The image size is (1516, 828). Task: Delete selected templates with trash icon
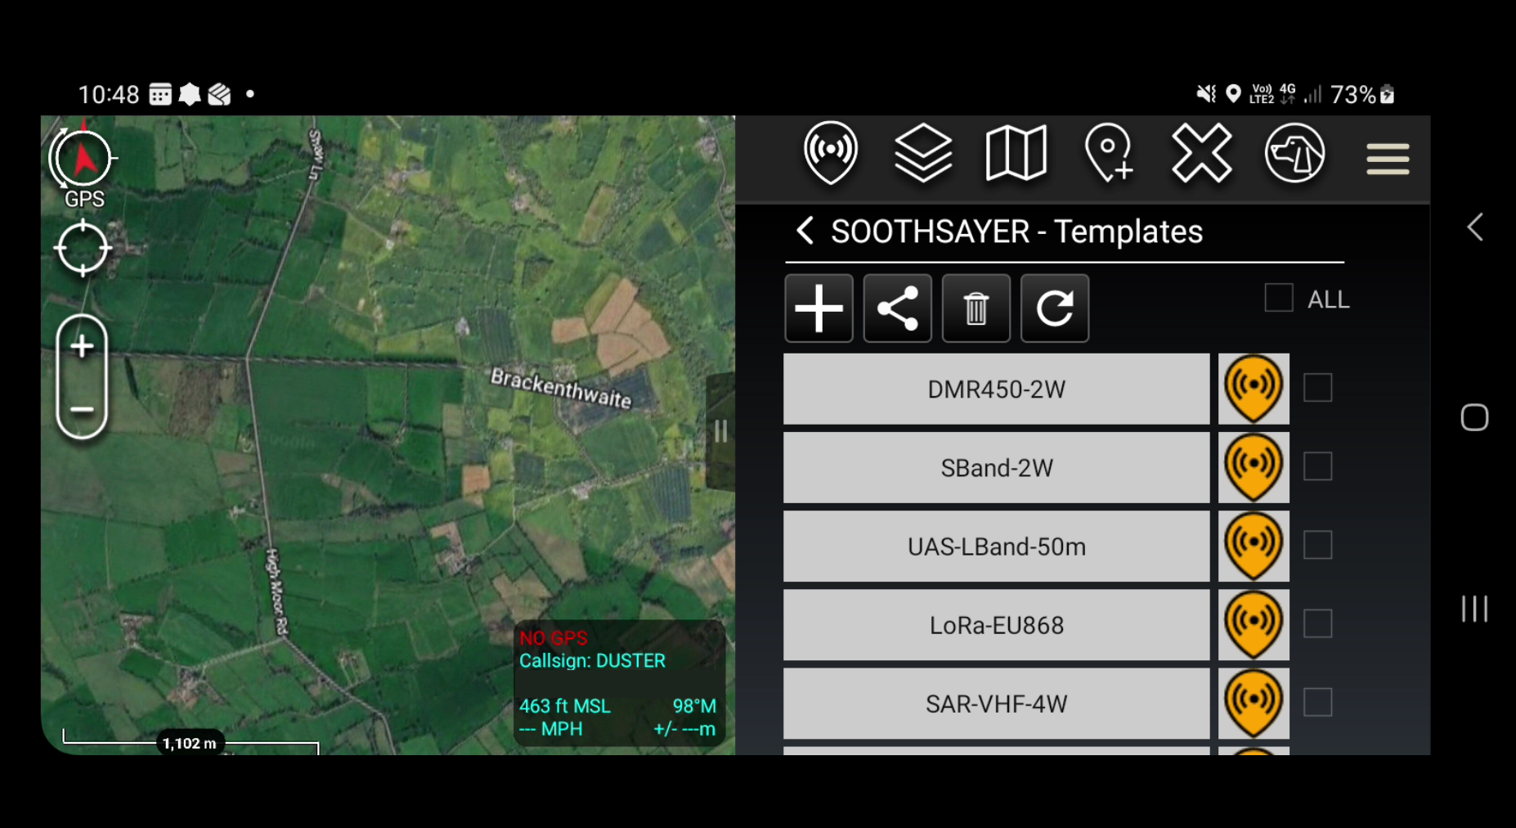pyautogui.click(x=976, y=308)
